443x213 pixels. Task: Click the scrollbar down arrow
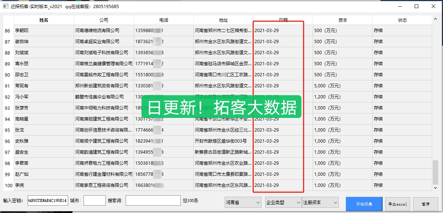pyautogui.click(x=436, y=188)
